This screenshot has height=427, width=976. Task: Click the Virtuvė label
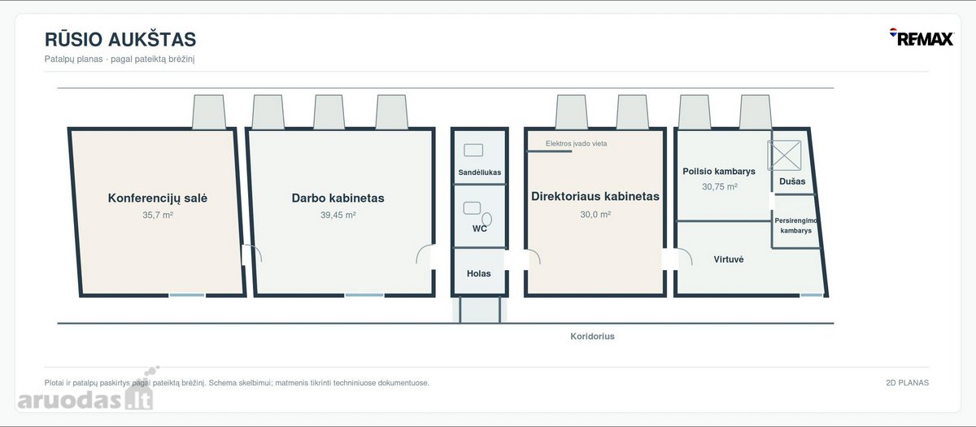[729, 259]
